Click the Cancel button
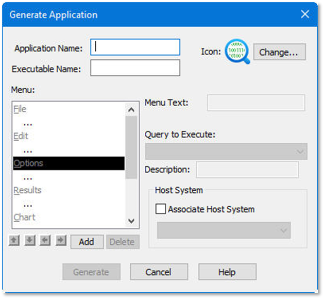The width and height of the screenshot is (324, 299). (158, 272)
